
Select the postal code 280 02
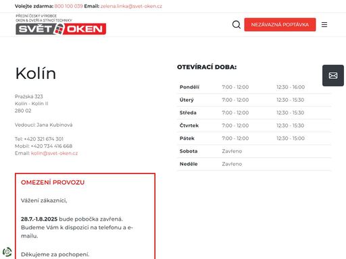click(x=23, y=111)
